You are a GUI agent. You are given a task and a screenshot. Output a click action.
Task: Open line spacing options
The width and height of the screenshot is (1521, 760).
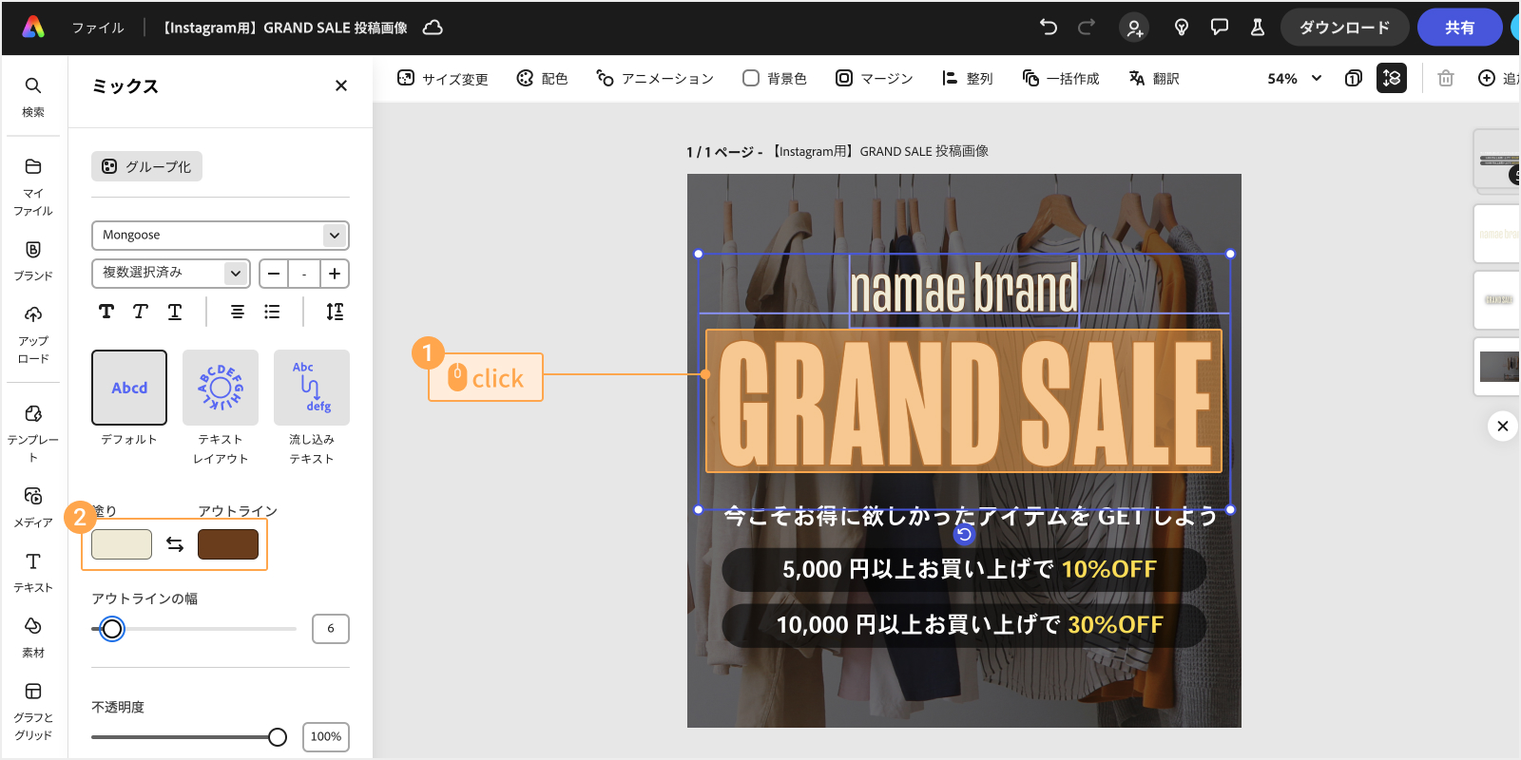[335, 312]
